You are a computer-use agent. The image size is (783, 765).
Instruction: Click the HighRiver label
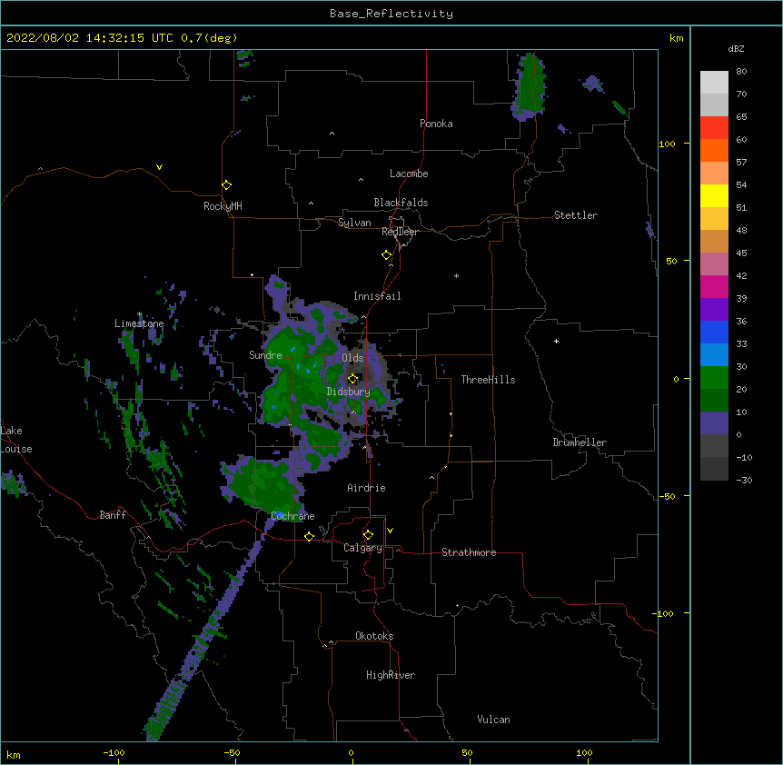[391, 675]
